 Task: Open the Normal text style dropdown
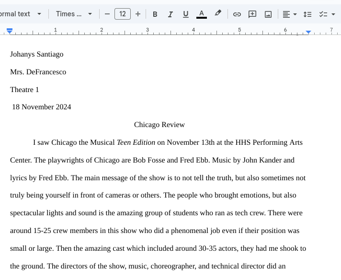[20, 14]
